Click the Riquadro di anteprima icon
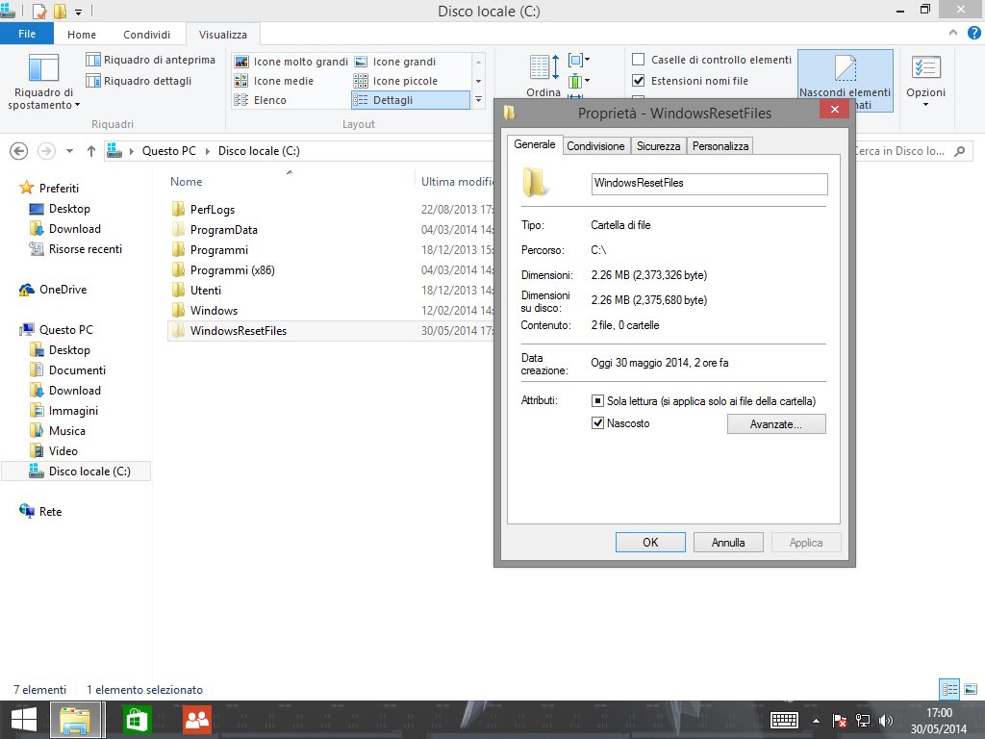The height and width of the screenshot is (739, 985). click(93, 61)
